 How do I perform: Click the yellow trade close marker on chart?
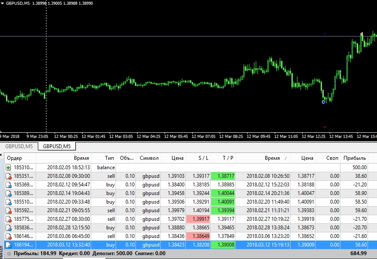click(362, 34)
